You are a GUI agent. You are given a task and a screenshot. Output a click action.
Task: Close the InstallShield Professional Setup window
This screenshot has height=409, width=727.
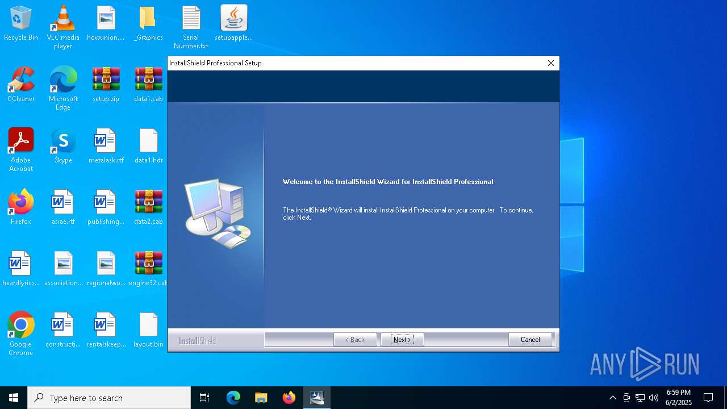pyautogui.click(x=550, y=63)
